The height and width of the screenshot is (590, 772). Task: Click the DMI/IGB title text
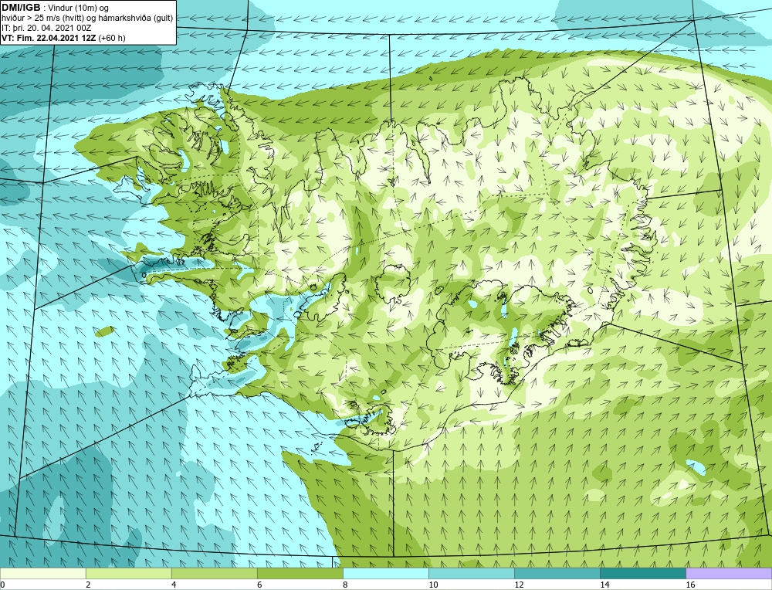click(22, 8)
